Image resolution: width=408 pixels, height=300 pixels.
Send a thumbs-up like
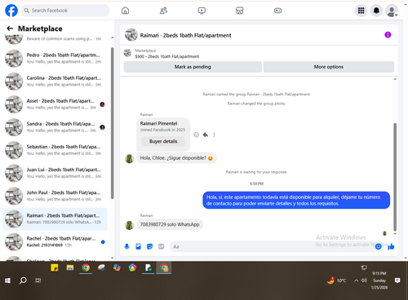pos(391,246)
